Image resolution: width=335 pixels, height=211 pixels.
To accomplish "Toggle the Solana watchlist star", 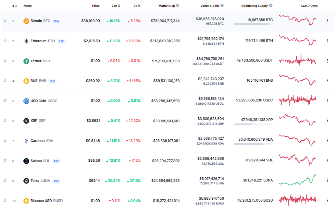I will coord(5,160).
